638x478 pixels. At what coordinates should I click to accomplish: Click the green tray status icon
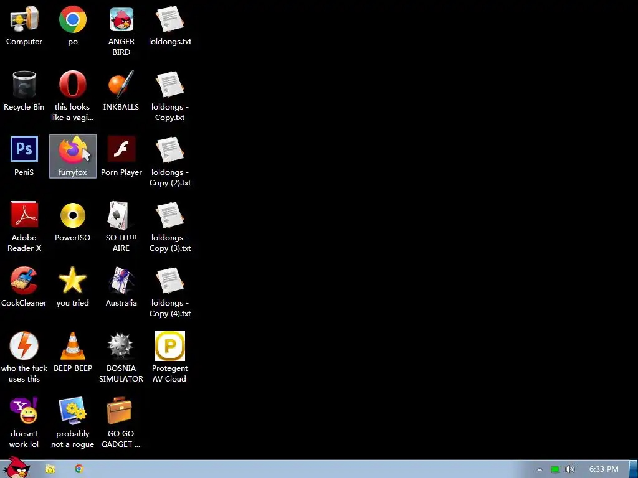click(555, 469)
